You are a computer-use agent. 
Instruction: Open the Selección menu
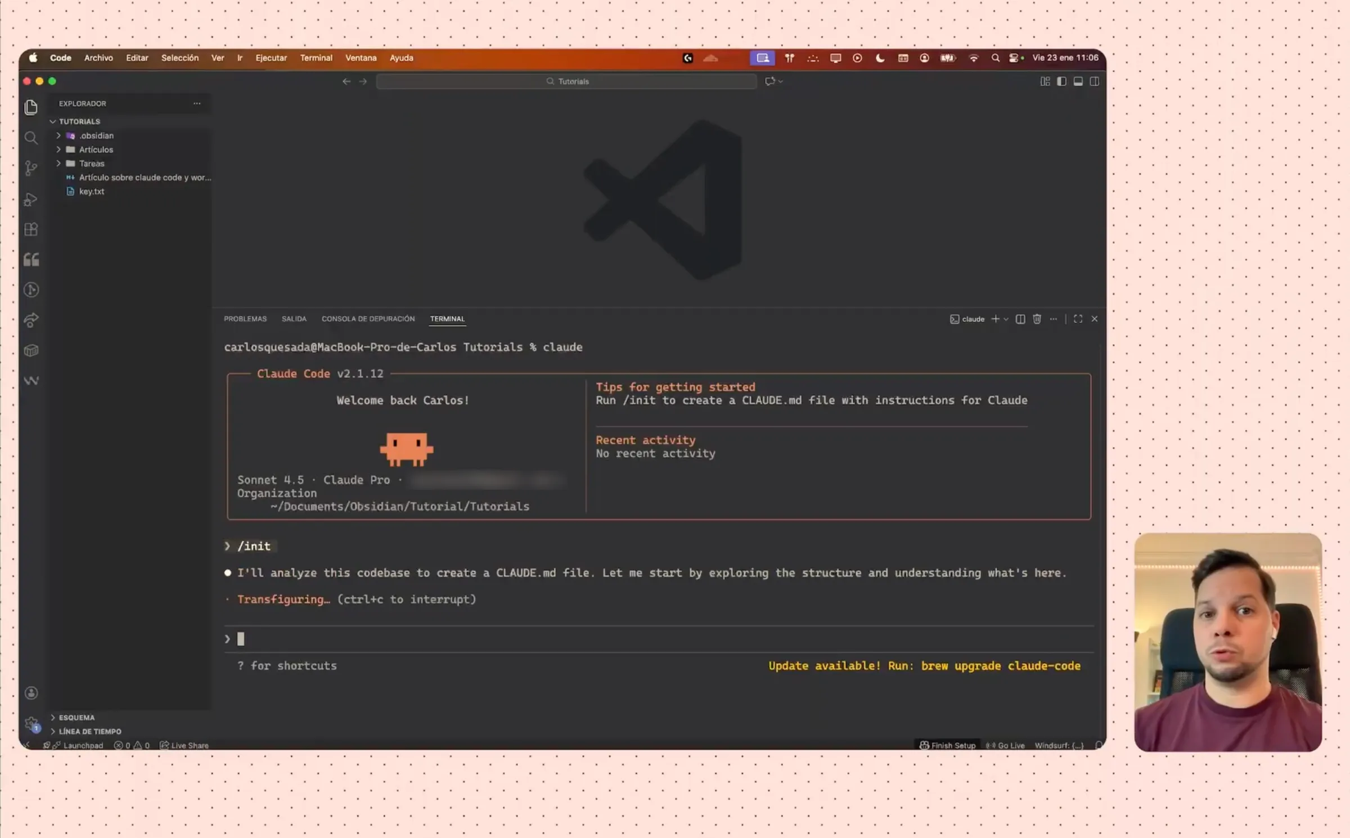(180, 58)
